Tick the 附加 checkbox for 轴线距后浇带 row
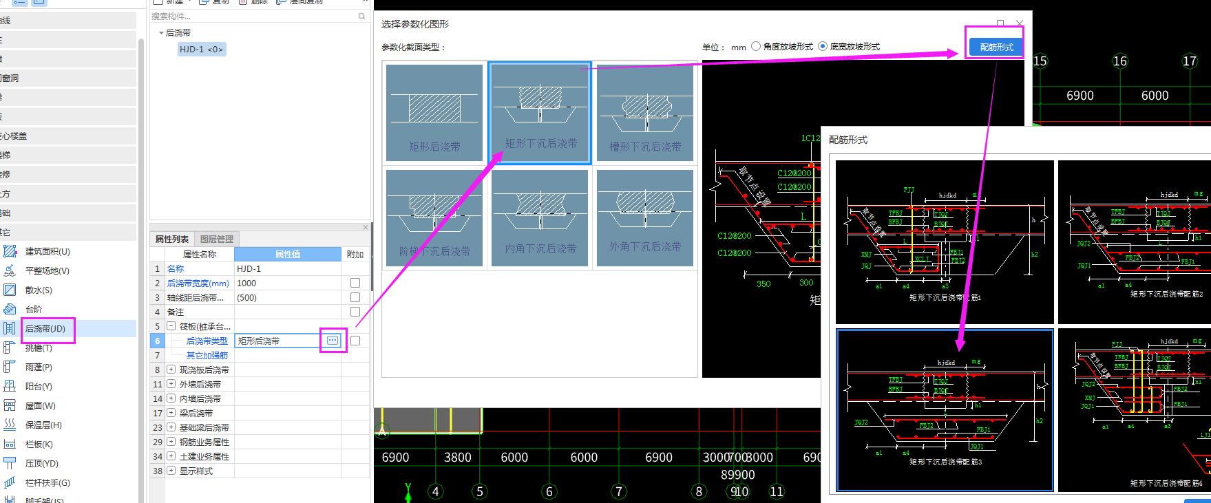 355,297
